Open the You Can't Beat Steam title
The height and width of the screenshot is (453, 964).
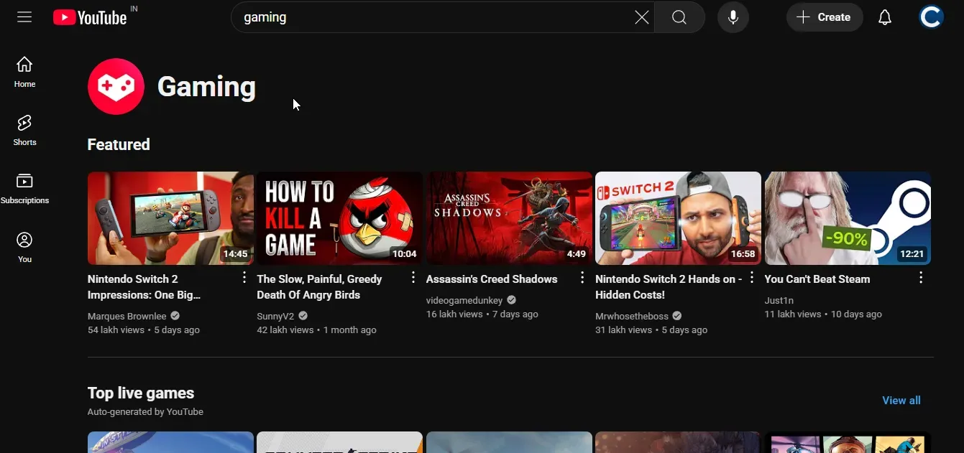click(x=817, y=279)
